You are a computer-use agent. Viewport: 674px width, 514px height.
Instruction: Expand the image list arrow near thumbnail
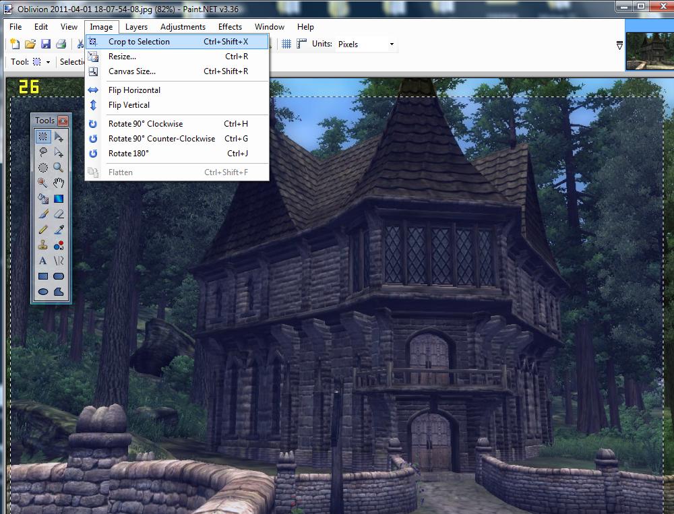coord(619,45)
